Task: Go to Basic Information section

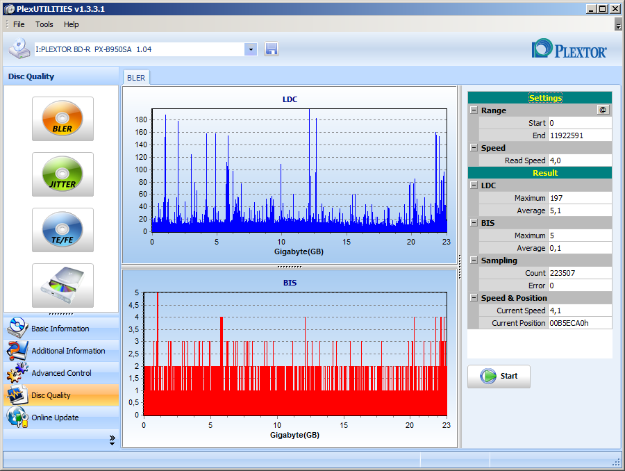Action: [x=61, y=328]
